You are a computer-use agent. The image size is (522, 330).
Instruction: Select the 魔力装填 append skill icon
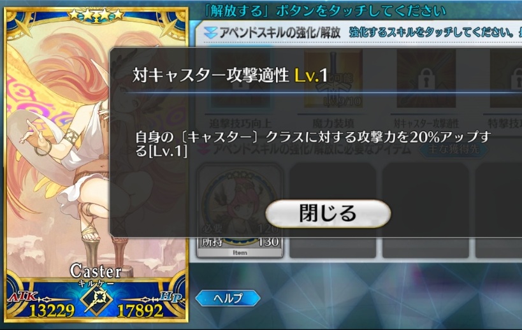[x=333, y=79]
